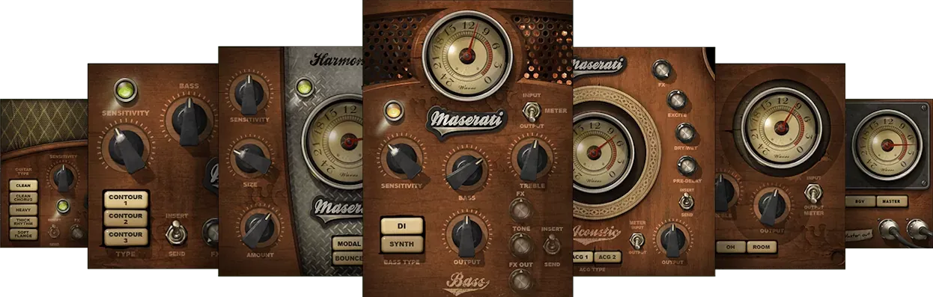Image resolution: width=933 pixels, height=297 pixels.
Task: Click the Excite knob on Acoustic plugin
Action: coord(677,100)
